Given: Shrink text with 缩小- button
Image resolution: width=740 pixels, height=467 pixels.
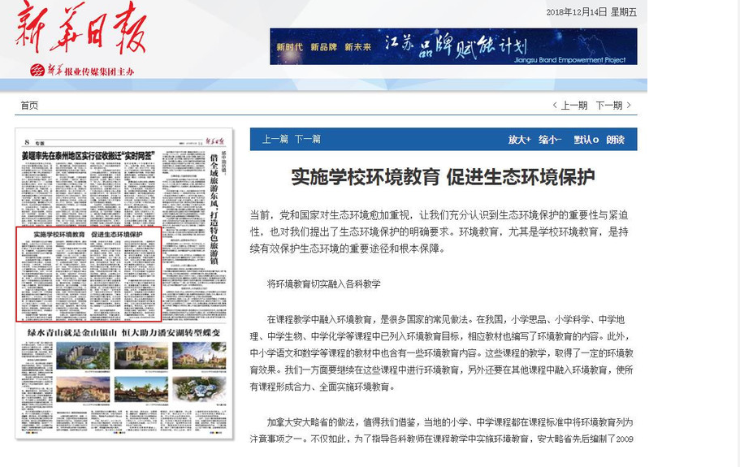Looking at the screenshot, I should 550,140.
